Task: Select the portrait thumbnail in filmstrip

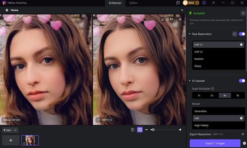Action: coord(30,140)
